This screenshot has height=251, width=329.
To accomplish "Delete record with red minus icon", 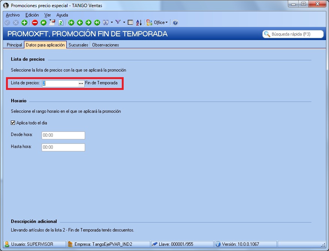I will click(35, 22).
